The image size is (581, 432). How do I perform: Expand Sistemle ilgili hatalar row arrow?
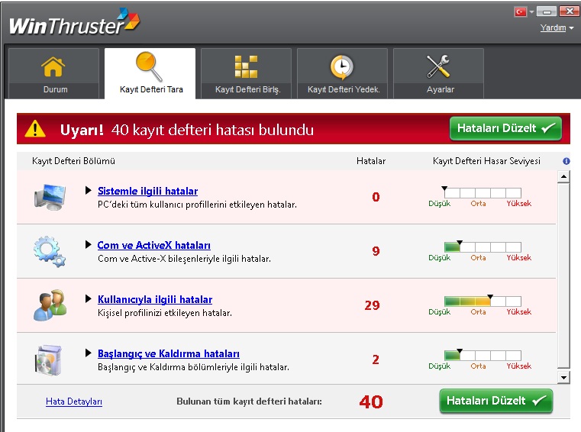(x=89, y=191)
